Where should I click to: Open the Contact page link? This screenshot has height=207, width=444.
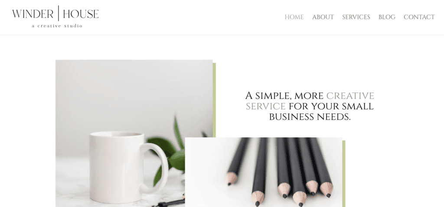pyautogui.click(x=419, y=17)
